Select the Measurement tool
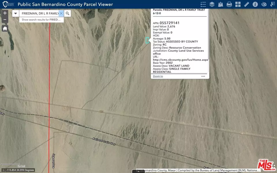The height and width of the screenshot is (173, 277). coord(246,4)
